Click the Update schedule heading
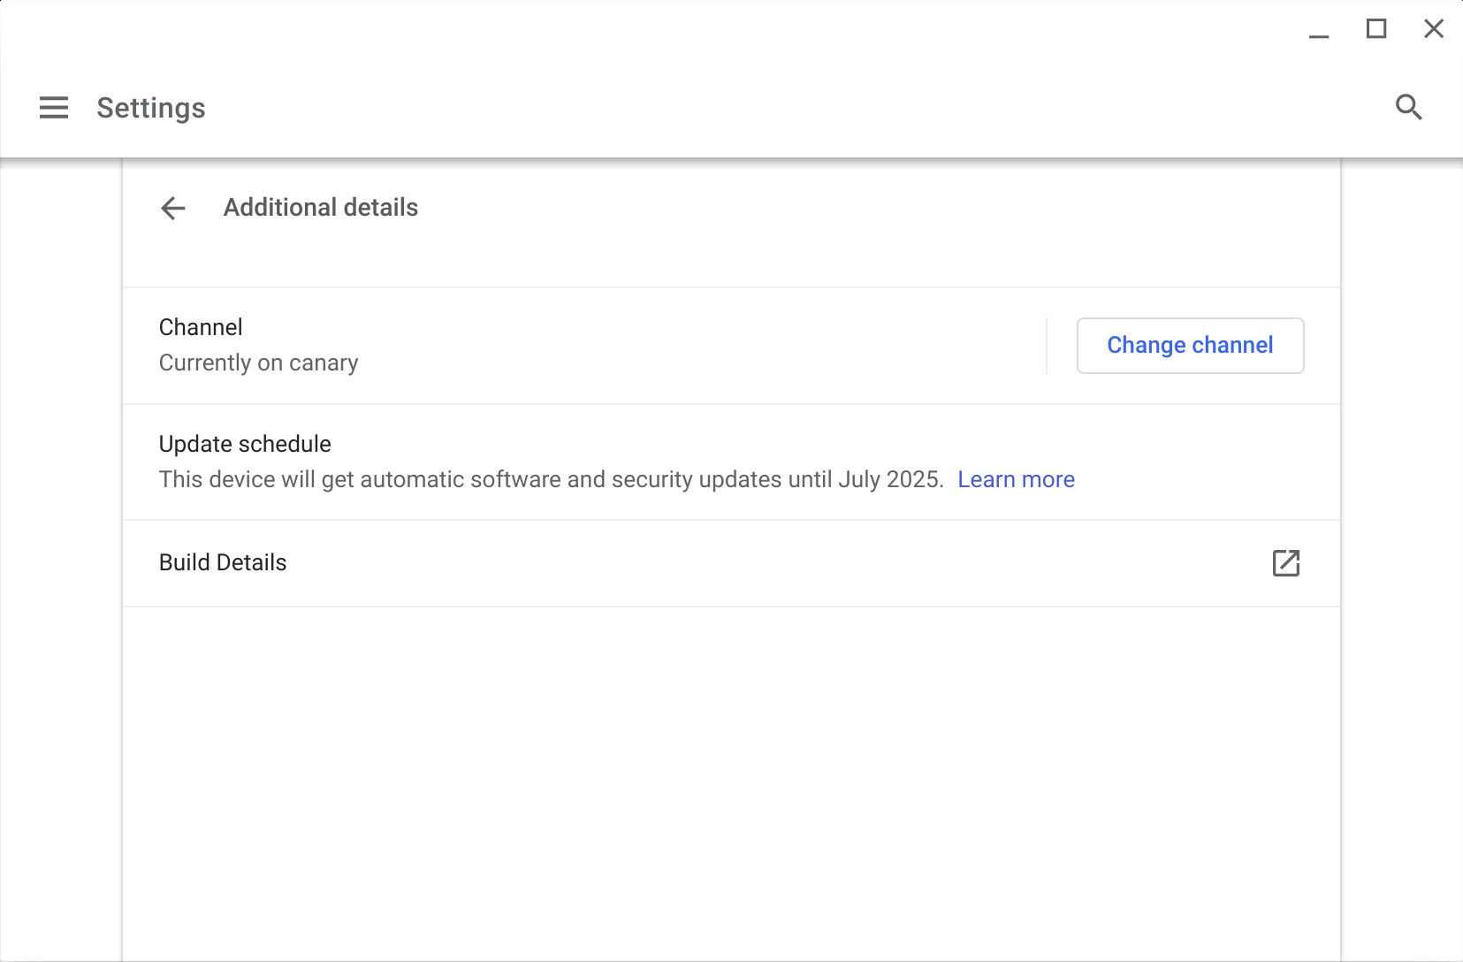This screenshot has width=1463, height=962. 245,444
